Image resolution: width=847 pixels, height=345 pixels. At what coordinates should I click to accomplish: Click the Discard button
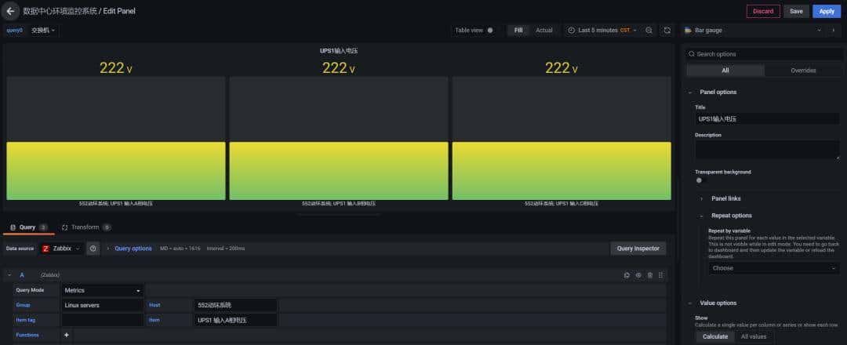coord(763,11)
